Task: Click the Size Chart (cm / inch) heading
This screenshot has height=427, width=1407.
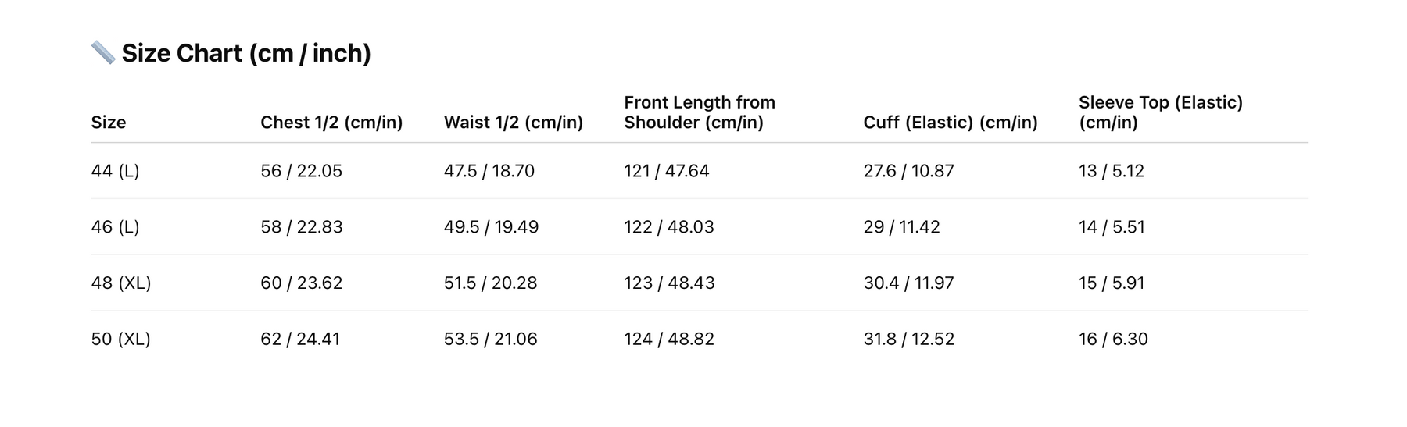Action: (x=246, y=53)
